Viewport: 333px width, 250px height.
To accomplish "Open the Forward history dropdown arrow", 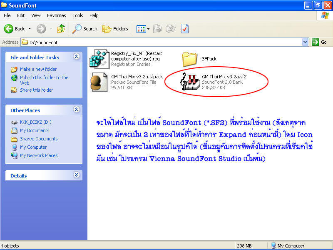I will coord(51,29).
